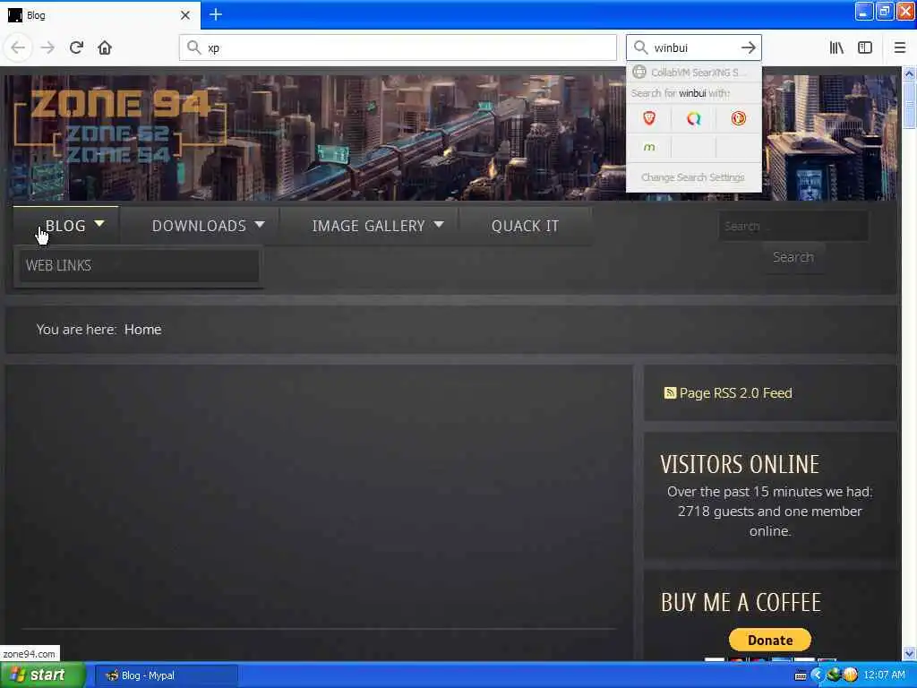The width and height of the screenshot is (917, 688).
Task: Open the QUACK IT navigation item
Action: pos(525,226)
